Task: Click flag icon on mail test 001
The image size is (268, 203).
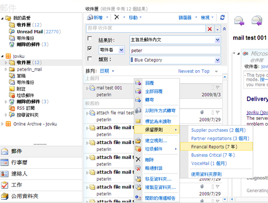Action: point(218,87)
